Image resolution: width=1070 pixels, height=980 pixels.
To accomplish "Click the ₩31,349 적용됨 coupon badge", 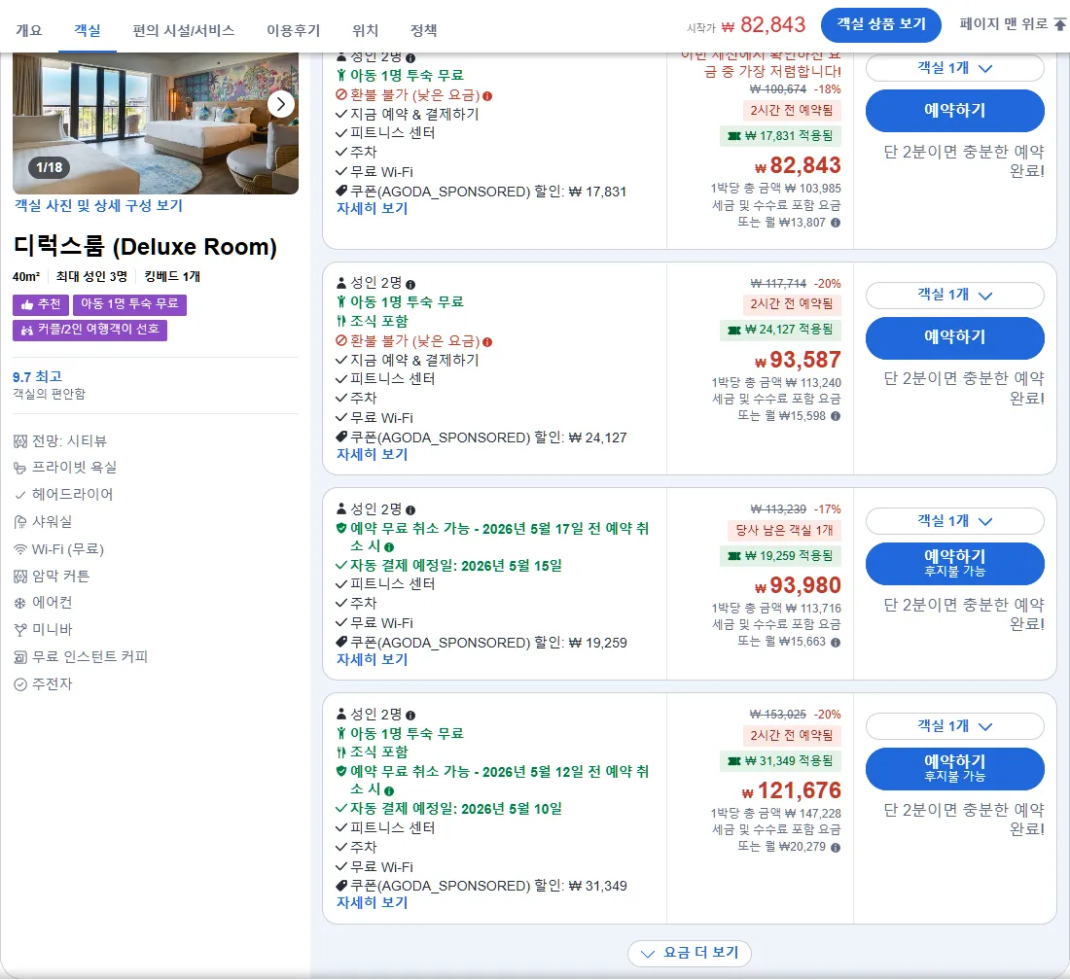I will (x=780, y=761).
